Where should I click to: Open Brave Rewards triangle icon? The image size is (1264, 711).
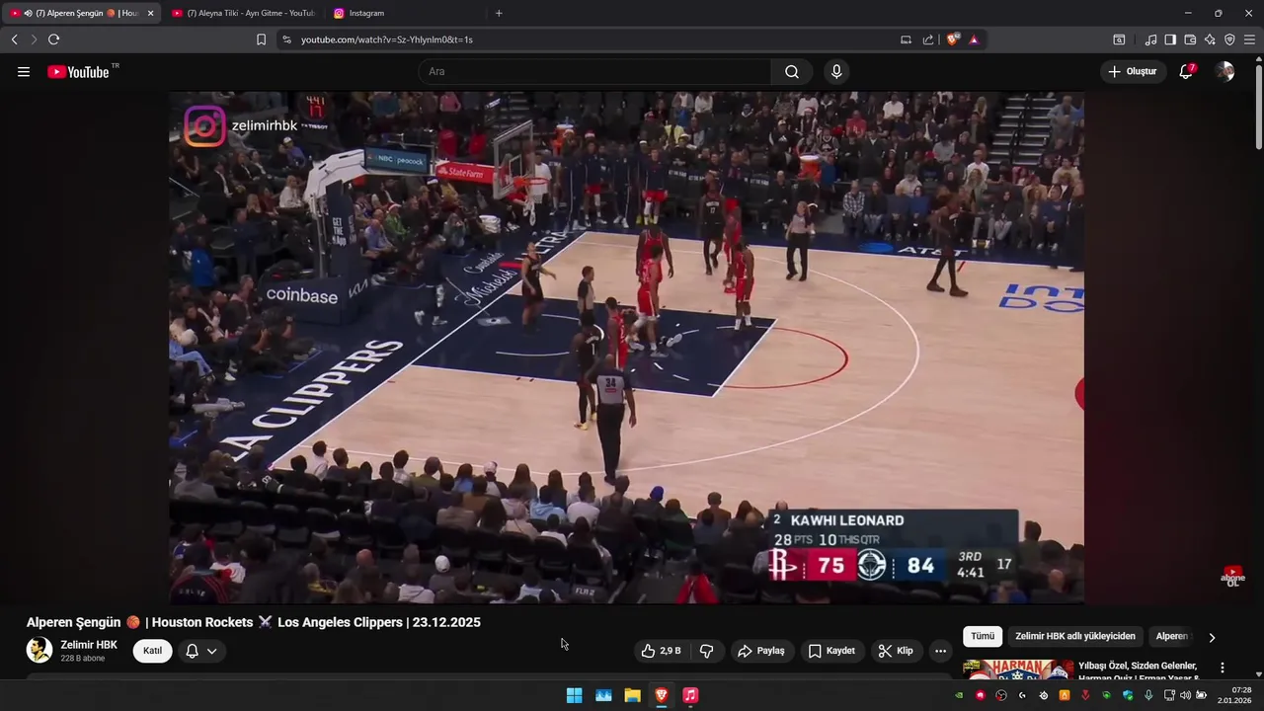coord(974,39)
